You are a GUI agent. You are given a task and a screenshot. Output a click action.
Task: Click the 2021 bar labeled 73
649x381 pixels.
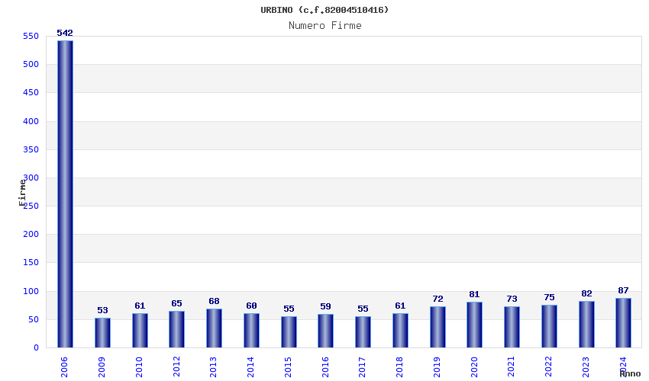(x=512, y=327)
